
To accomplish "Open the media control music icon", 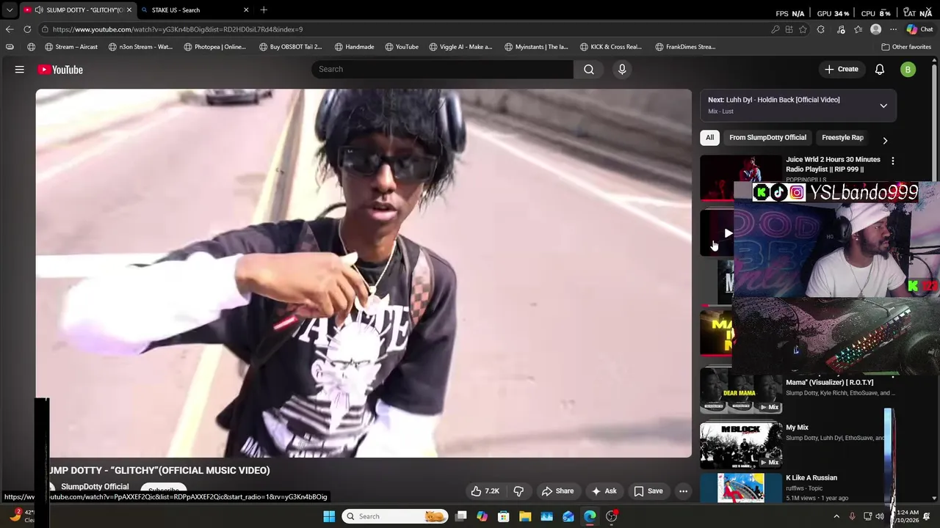I will (841, 29).
